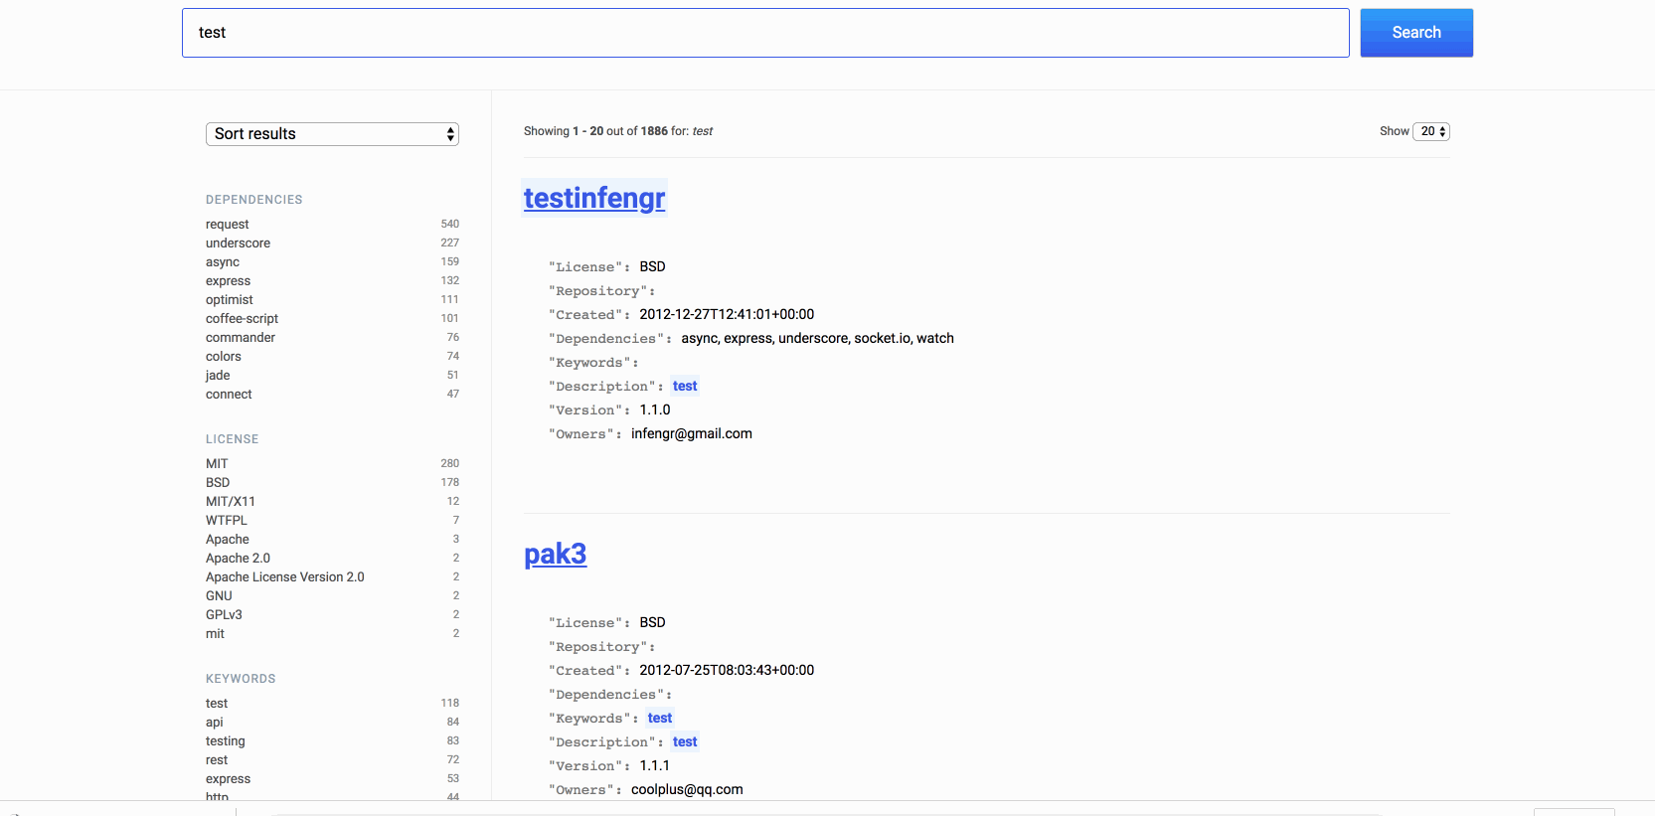Viewport: 1655px width, 816px height.
Task: Click pak3 highlighted keyword 'test'
Action: tap(660, 718)
